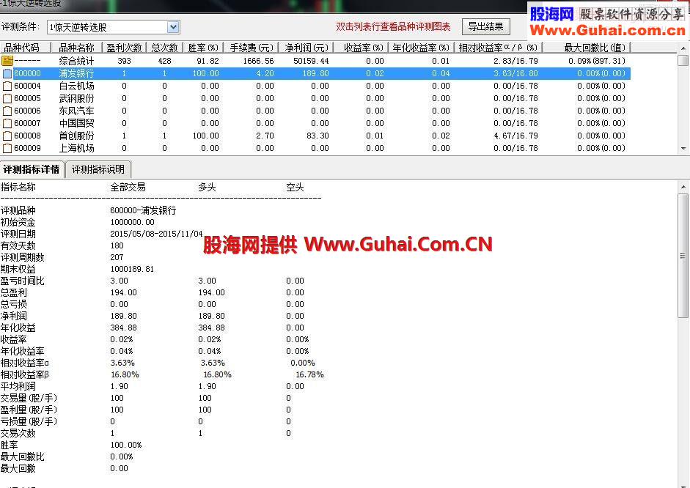Select the 综合统计 summary row

point(315,61)
